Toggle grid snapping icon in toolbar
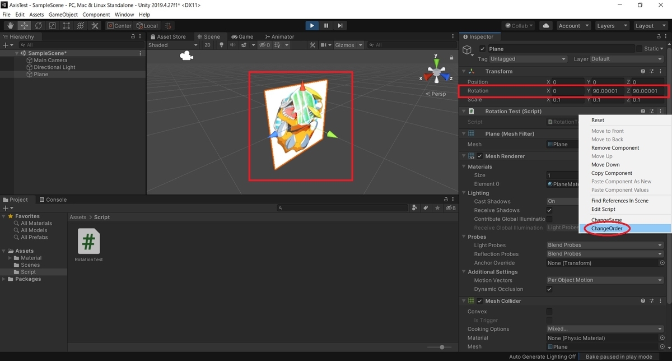The width and height of the screenshot is (672, 361). pos(168,26)
